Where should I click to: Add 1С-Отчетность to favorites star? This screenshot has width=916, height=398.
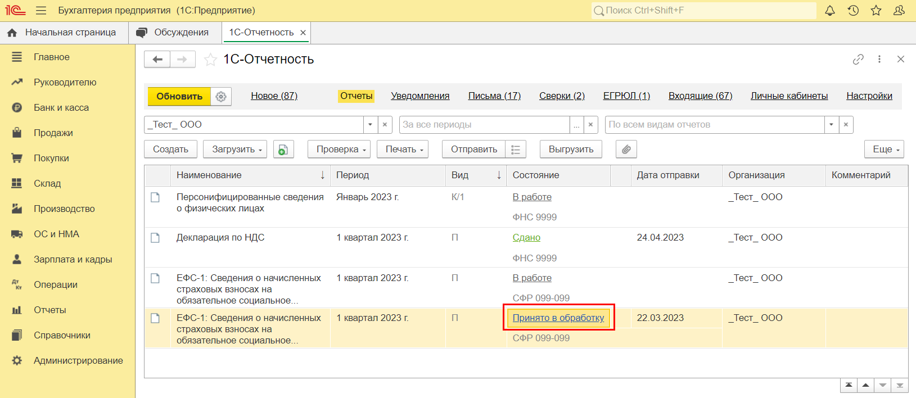pos(210,60)
